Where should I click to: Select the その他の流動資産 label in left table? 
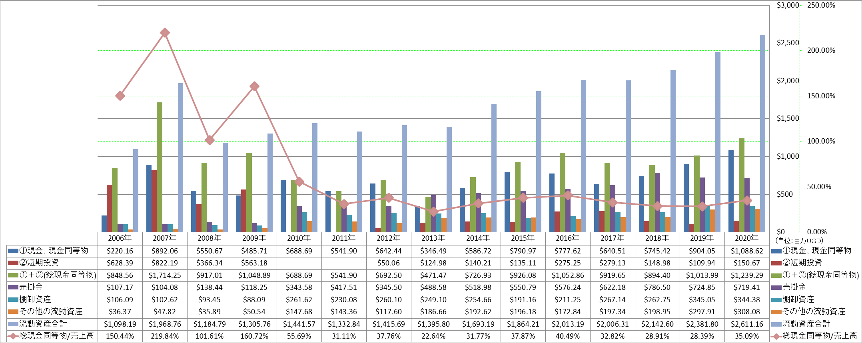click(x=51, y=311)
